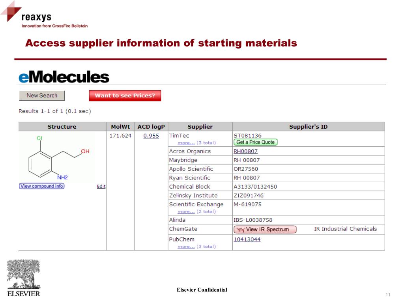This screenshot has width=404, height=303.
Task: Click the Reaxys logo
Action: (x=44, y=15)
